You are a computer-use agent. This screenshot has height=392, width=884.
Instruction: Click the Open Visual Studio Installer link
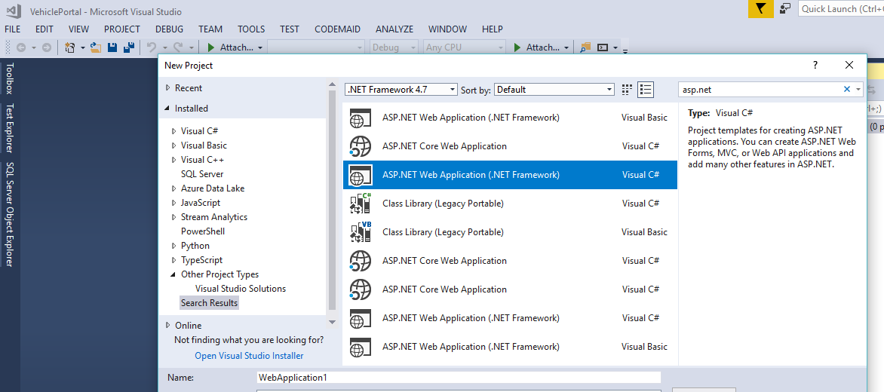(249, 355)
